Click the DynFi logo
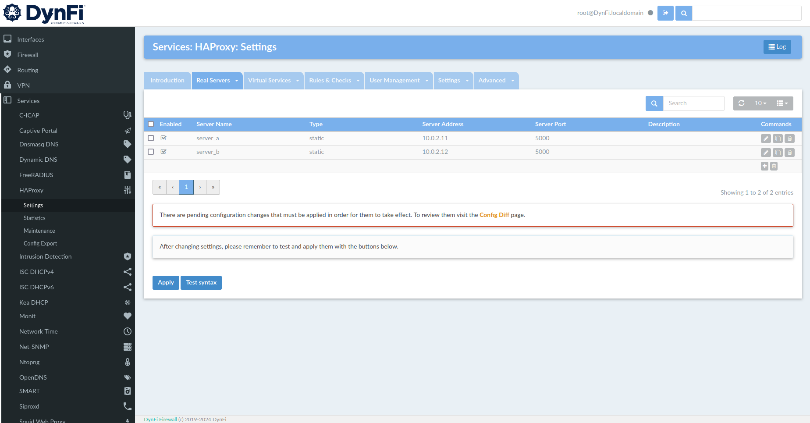810x423 pixels. tap(44, 13)
